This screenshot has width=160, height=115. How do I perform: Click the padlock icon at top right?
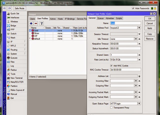(x=155, y=8)
